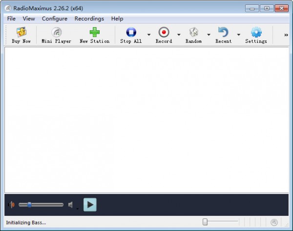Click the round icon in status bar
Screen dimensions: 293x231
point(274,222)
